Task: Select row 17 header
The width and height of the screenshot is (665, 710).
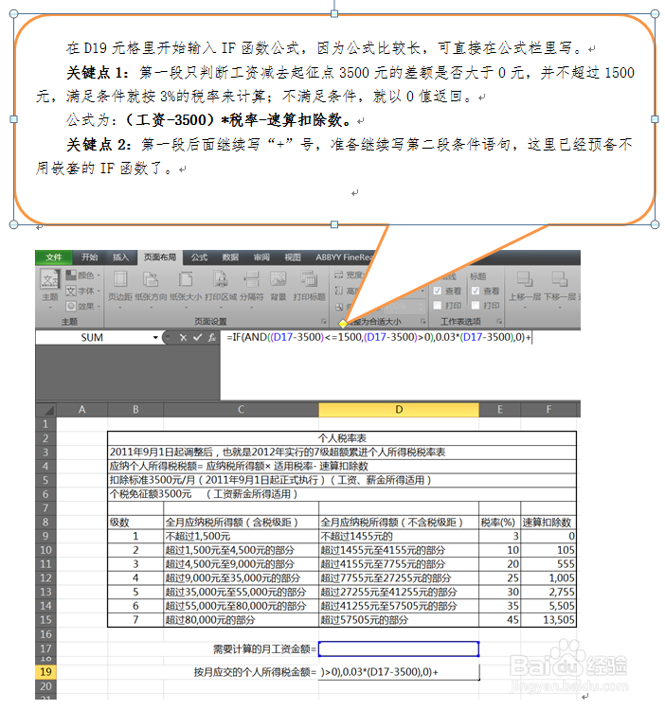Action: [x=45, y=648]
